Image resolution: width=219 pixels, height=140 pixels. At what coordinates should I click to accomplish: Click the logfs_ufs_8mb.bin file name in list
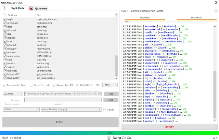(47, 19)
